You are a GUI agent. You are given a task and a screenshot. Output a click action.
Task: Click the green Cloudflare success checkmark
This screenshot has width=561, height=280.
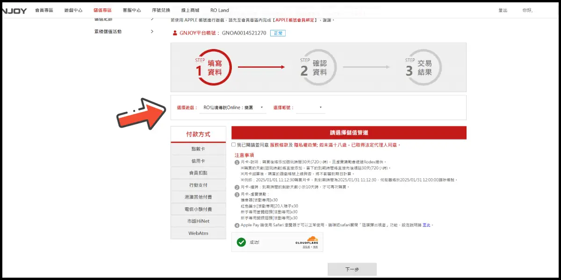[241, 242]
